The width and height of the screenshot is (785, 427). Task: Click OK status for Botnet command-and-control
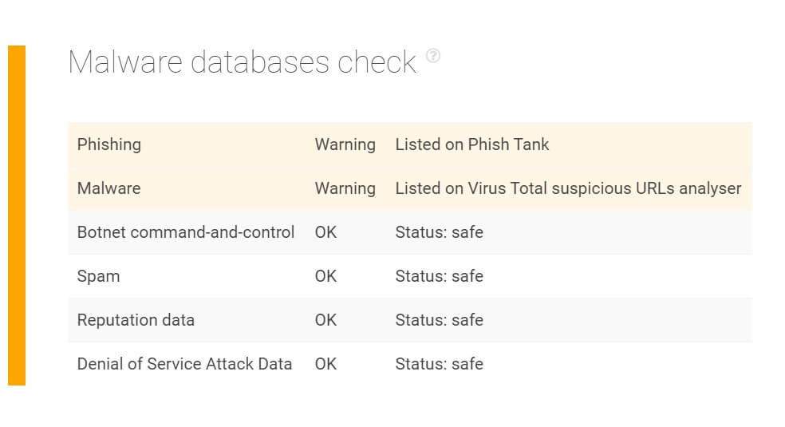[326, 232]
